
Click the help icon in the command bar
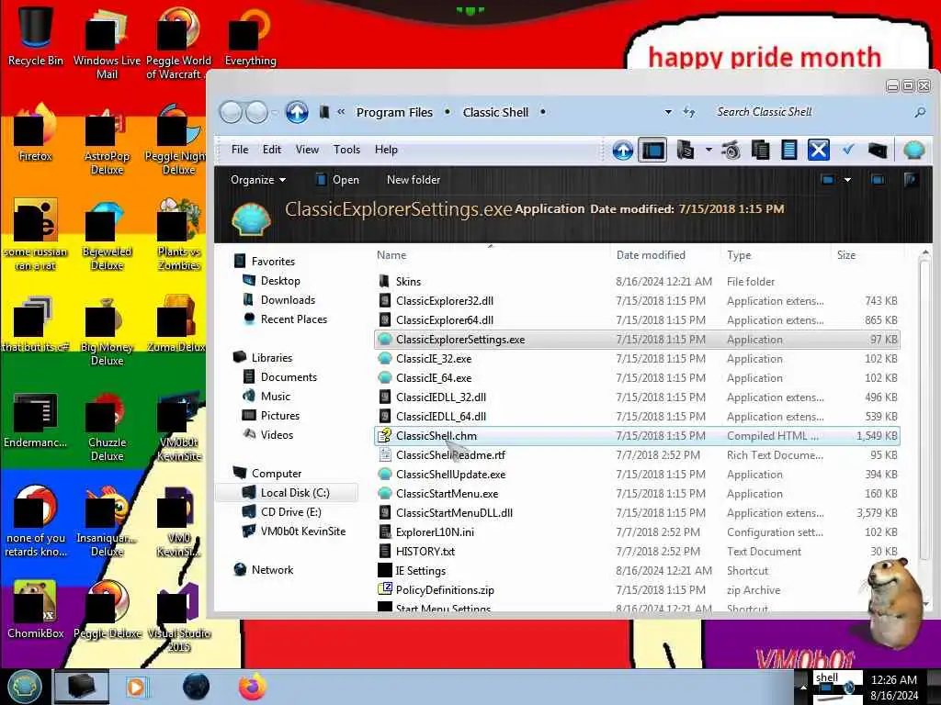(911, 180)
